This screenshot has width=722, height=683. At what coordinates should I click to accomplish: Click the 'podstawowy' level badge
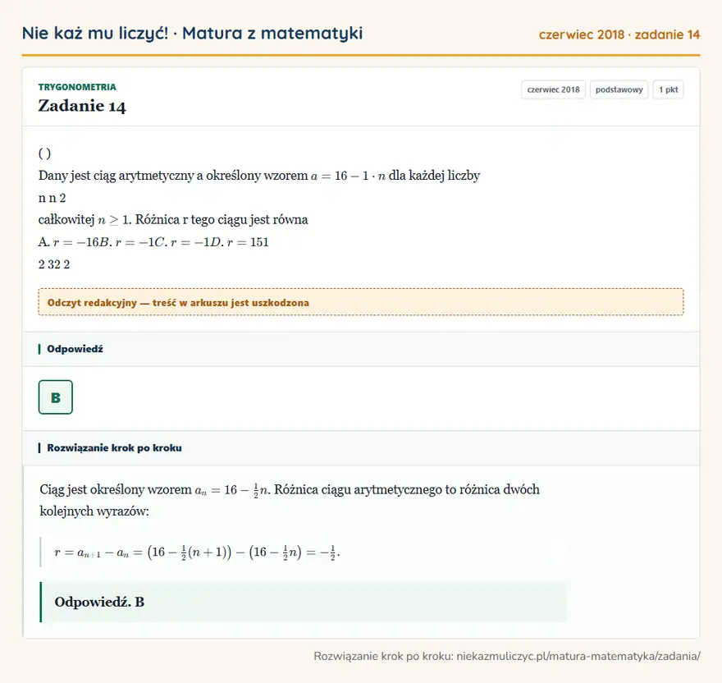click(619, 89)
